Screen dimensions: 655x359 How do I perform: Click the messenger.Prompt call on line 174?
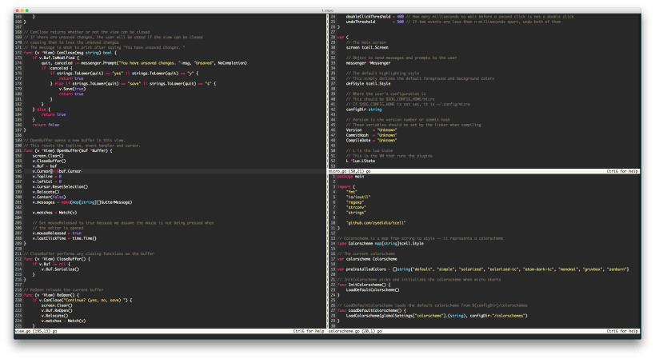tap(163, 63)
